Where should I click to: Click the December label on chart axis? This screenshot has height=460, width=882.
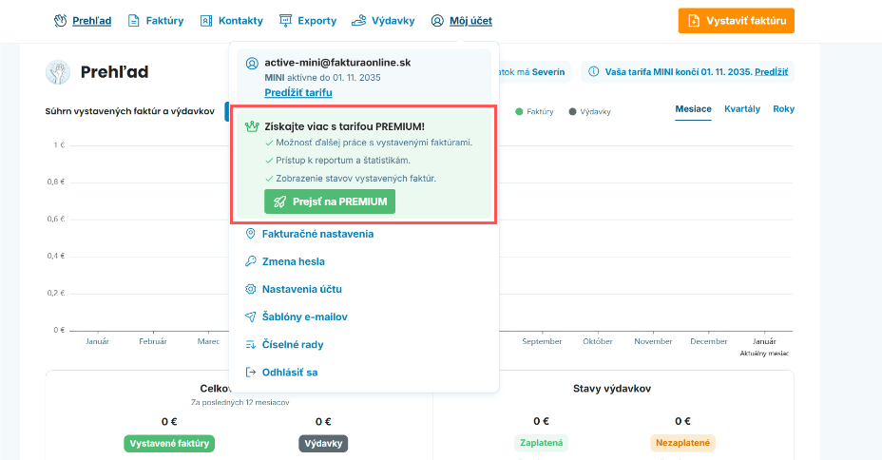click(709, 341)
